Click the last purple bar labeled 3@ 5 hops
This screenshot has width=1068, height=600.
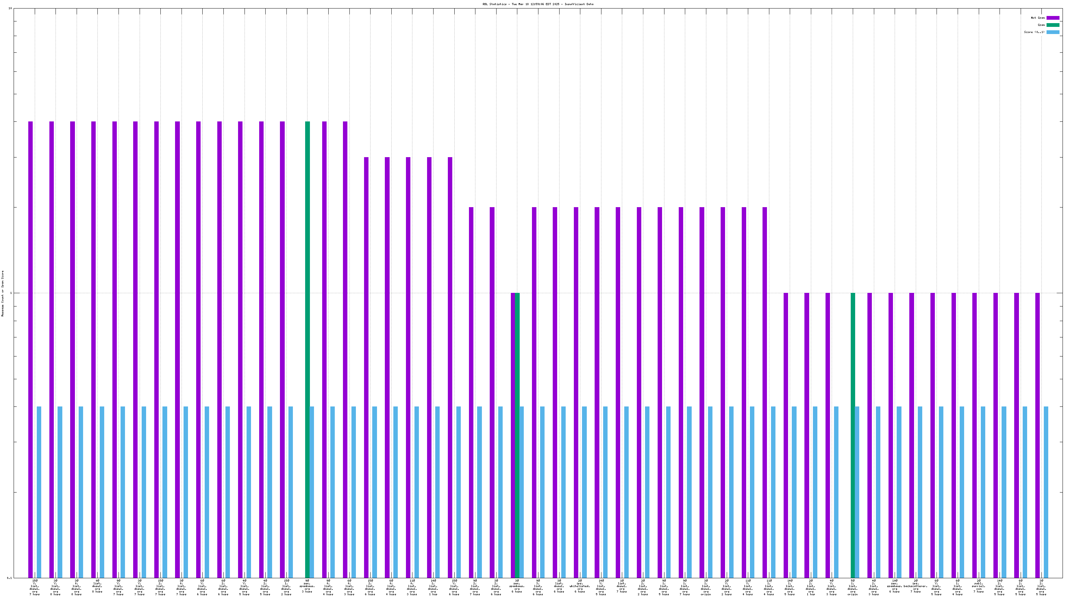[x=1037, y=435]
